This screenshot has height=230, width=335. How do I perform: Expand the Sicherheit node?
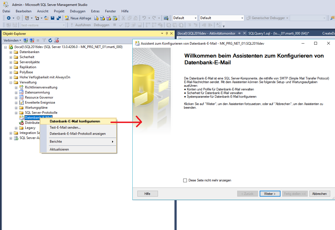[11, 57]
